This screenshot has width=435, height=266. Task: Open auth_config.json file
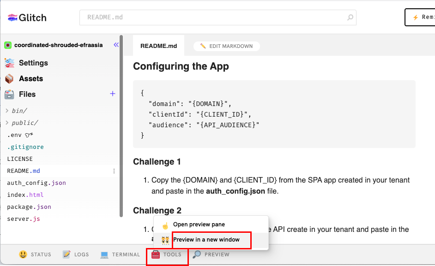click(36, 183)
